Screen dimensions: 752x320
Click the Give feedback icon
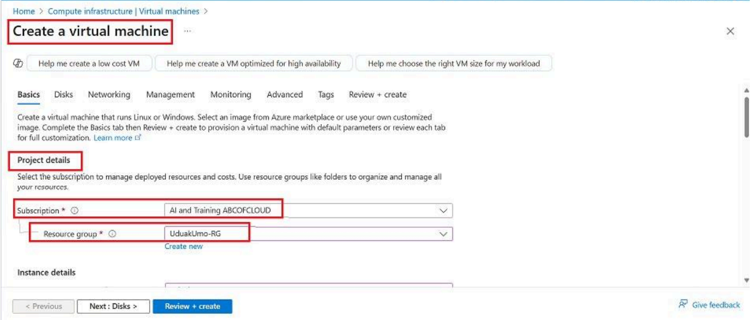(683, 305)
